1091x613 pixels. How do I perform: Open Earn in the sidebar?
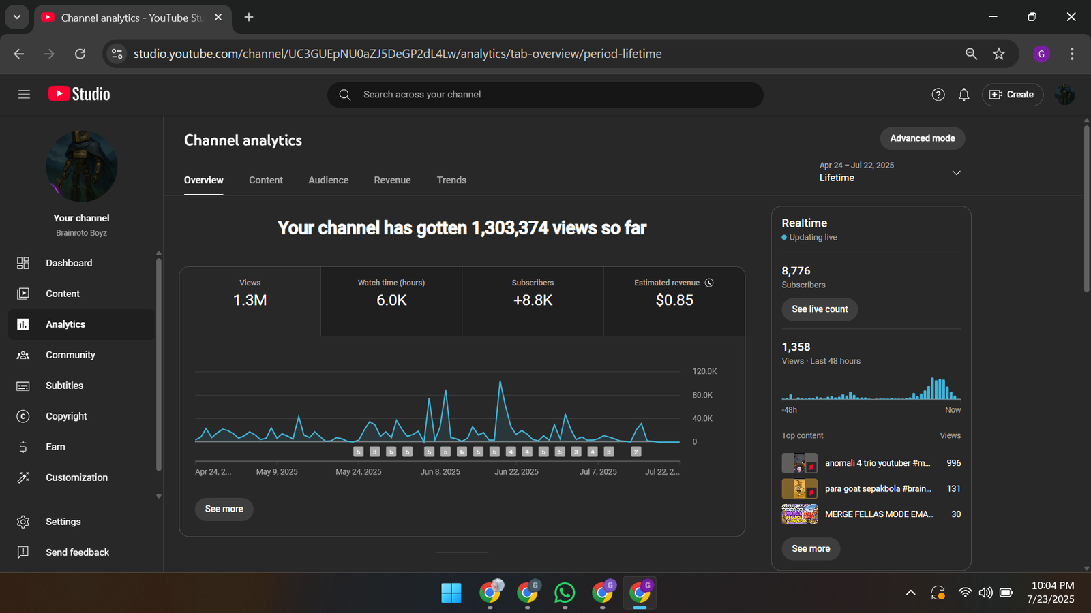(81, 447)
